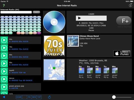
Task: Click the Wi-Fi icon in the status bar
Action: pyautogui.click(x=7, y=1)
